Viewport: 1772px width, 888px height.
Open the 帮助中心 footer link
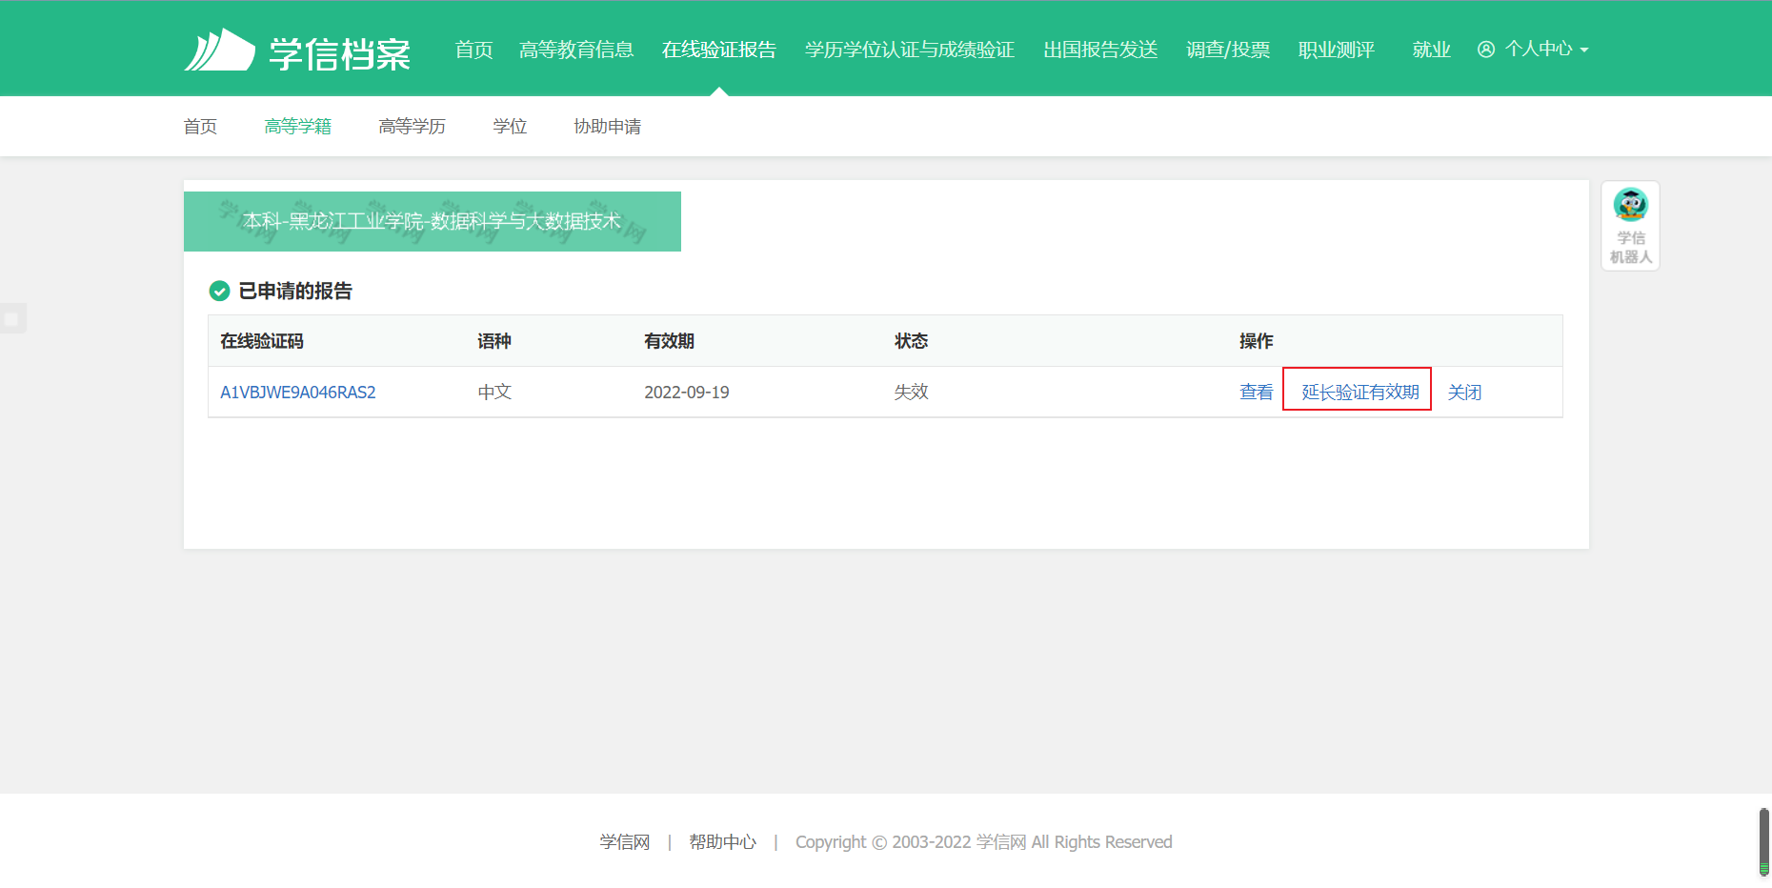pos(723,842)
